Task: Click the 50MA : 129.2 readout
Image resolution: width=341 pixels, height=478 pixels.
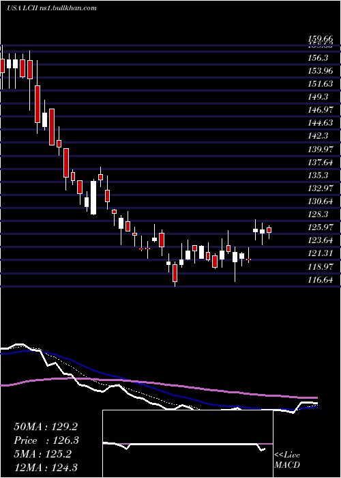Action: click(x=44, y=427)
